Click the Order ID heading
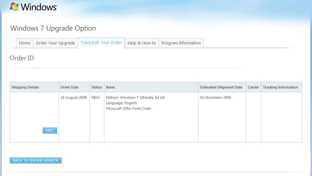This screenshot has height=176, width=312. (22, 58)
